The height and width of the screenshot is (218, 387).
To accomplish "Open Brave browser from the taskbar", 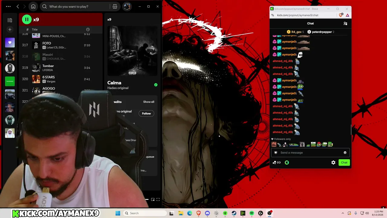I will tap(198, 213).
